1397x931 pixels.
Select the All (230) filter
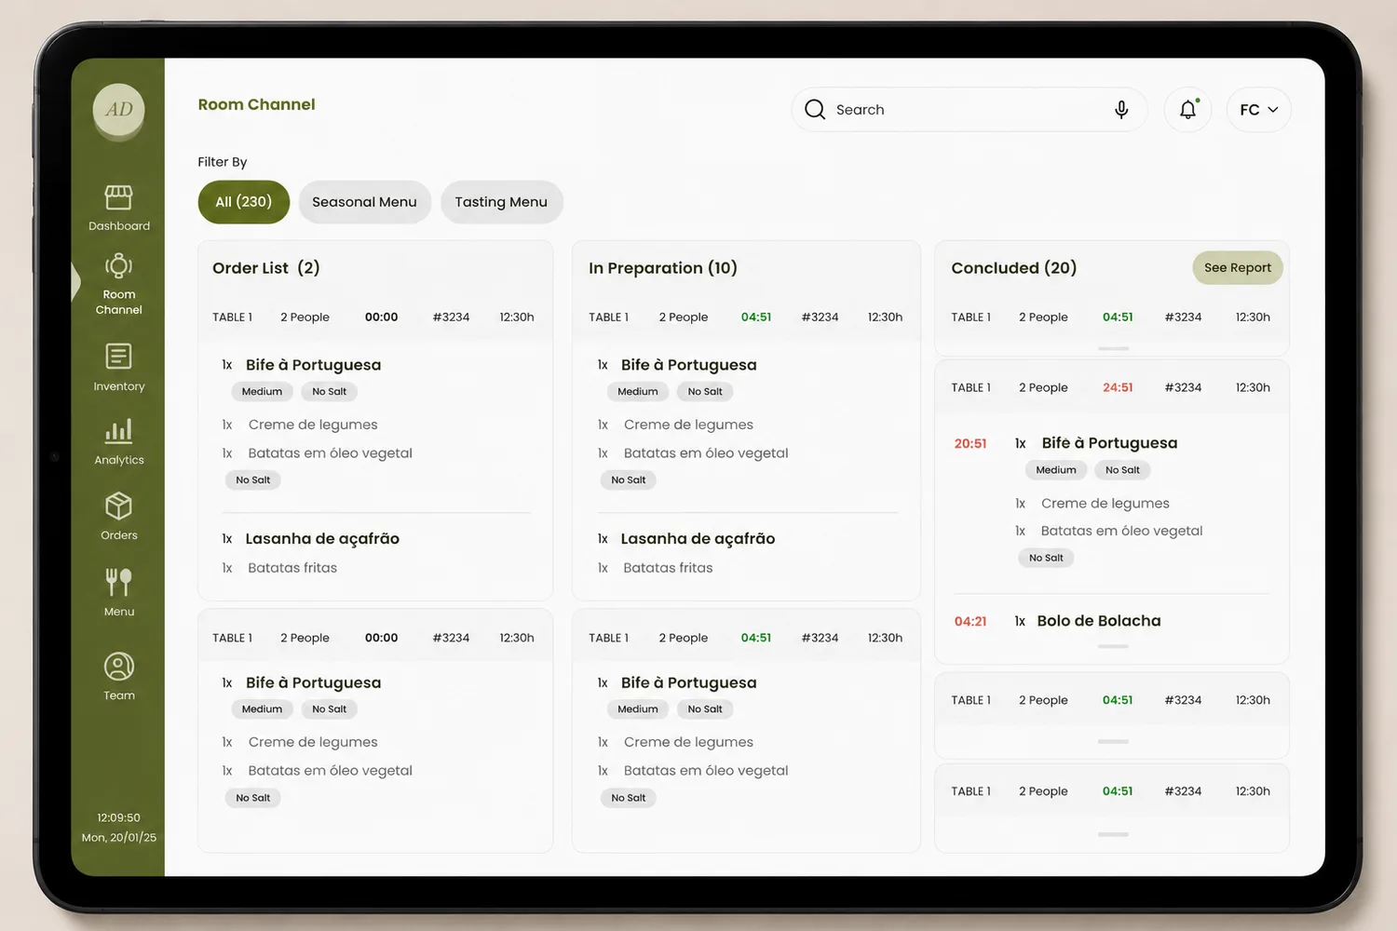pos(244,202)
